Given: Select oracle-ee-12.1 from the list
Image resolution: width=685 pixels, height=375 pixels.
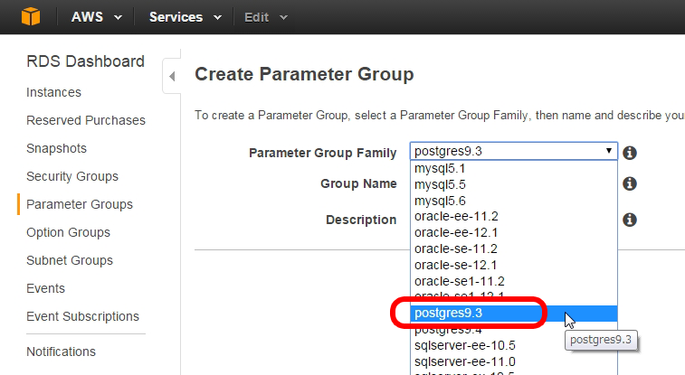Looking at the screenshot, I should coord(514,233).
